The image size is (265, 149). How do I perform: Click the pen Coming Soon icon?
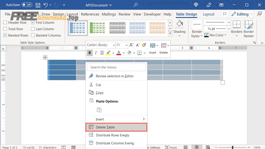coord(209,5)
